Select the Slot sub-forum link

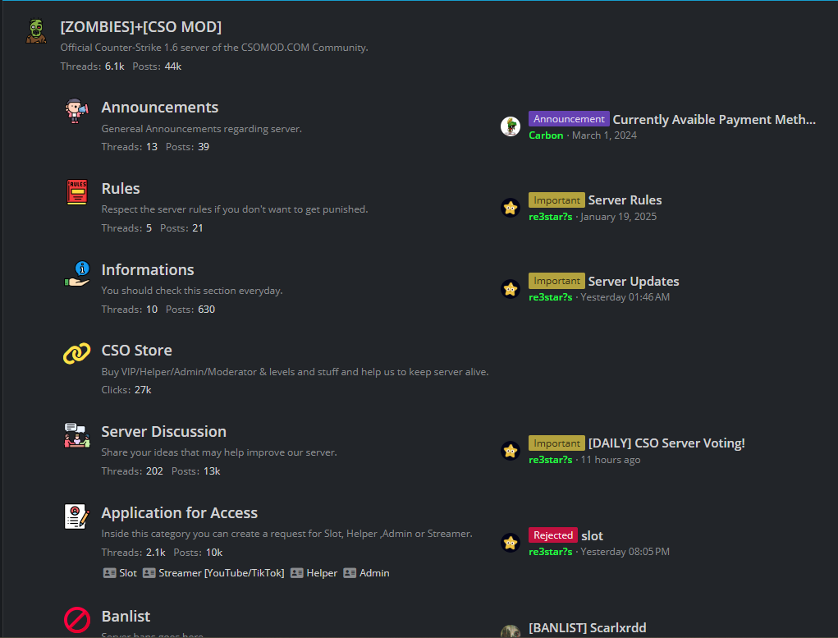127,573
